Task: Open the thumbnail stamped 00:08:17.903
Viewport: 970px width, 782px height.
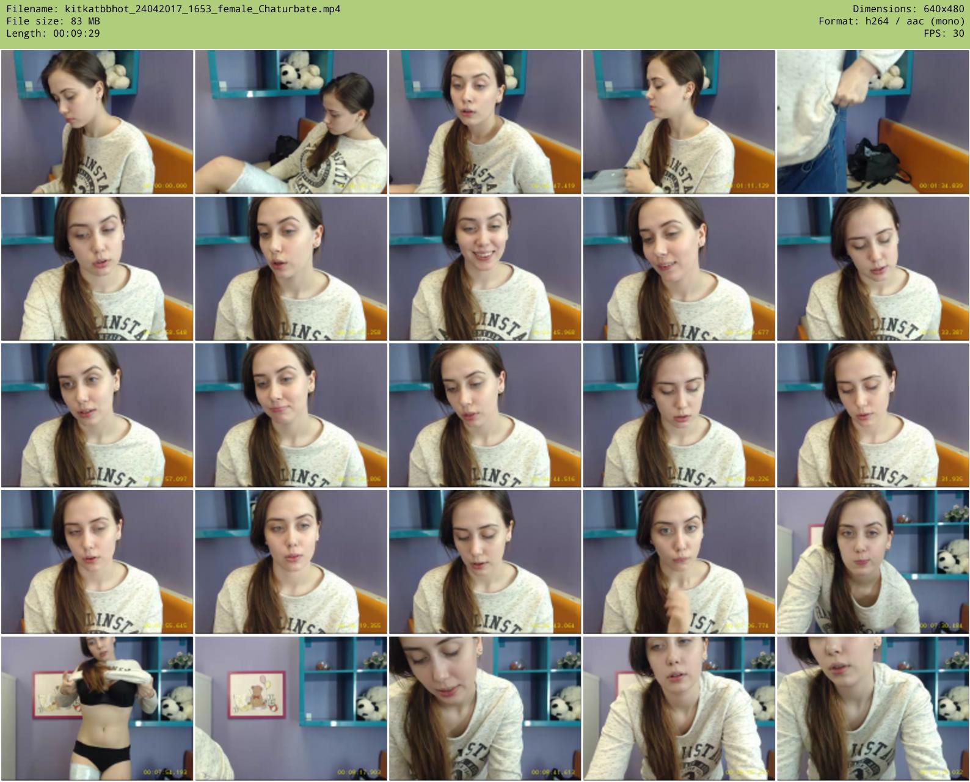Action: [x=291, y=709]
